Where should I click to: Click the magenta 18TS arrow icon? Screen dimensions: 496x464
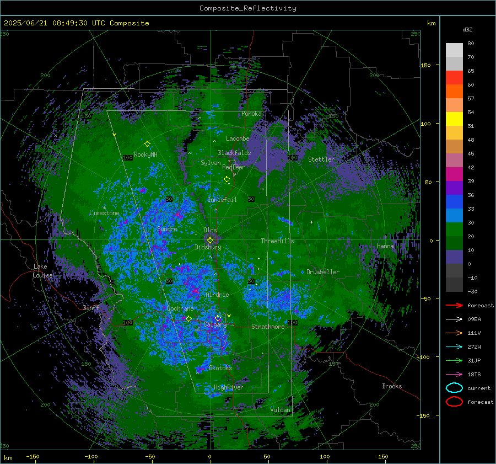point(454,375)
